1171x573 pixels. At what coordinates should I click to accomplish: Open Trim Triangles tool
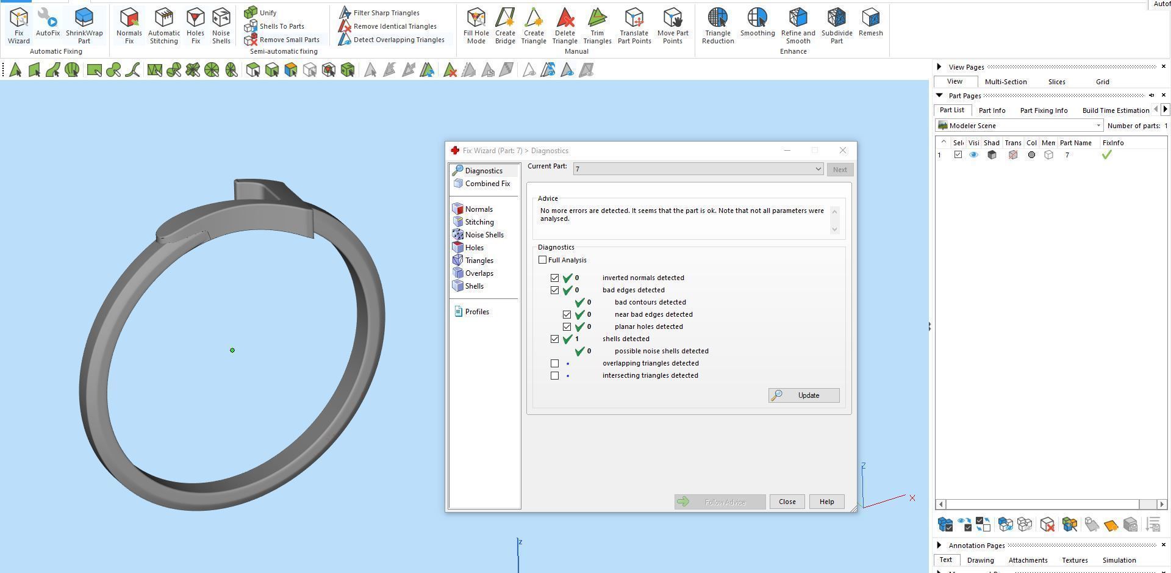(x=597, y=26)
